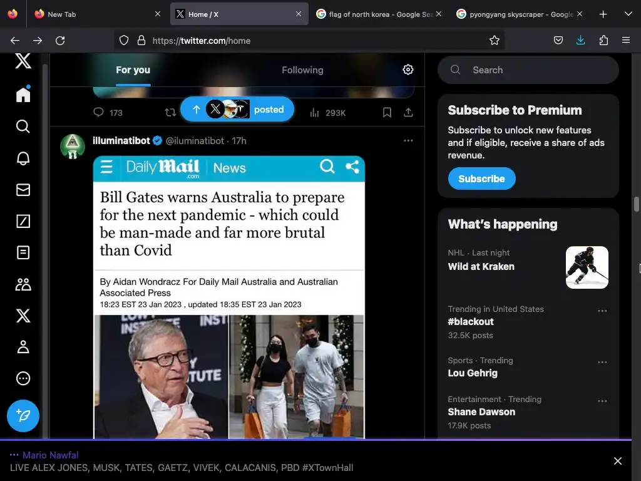Bookmark the post above illuminatibot
This screenshot has height=481, width=641.
pos(387,113)
